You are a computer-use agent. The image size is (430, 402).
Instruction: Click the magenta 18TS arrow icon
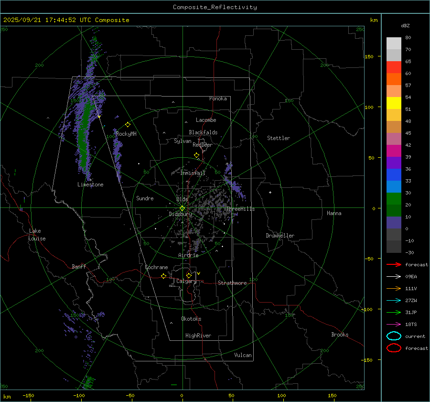[393, 324]
